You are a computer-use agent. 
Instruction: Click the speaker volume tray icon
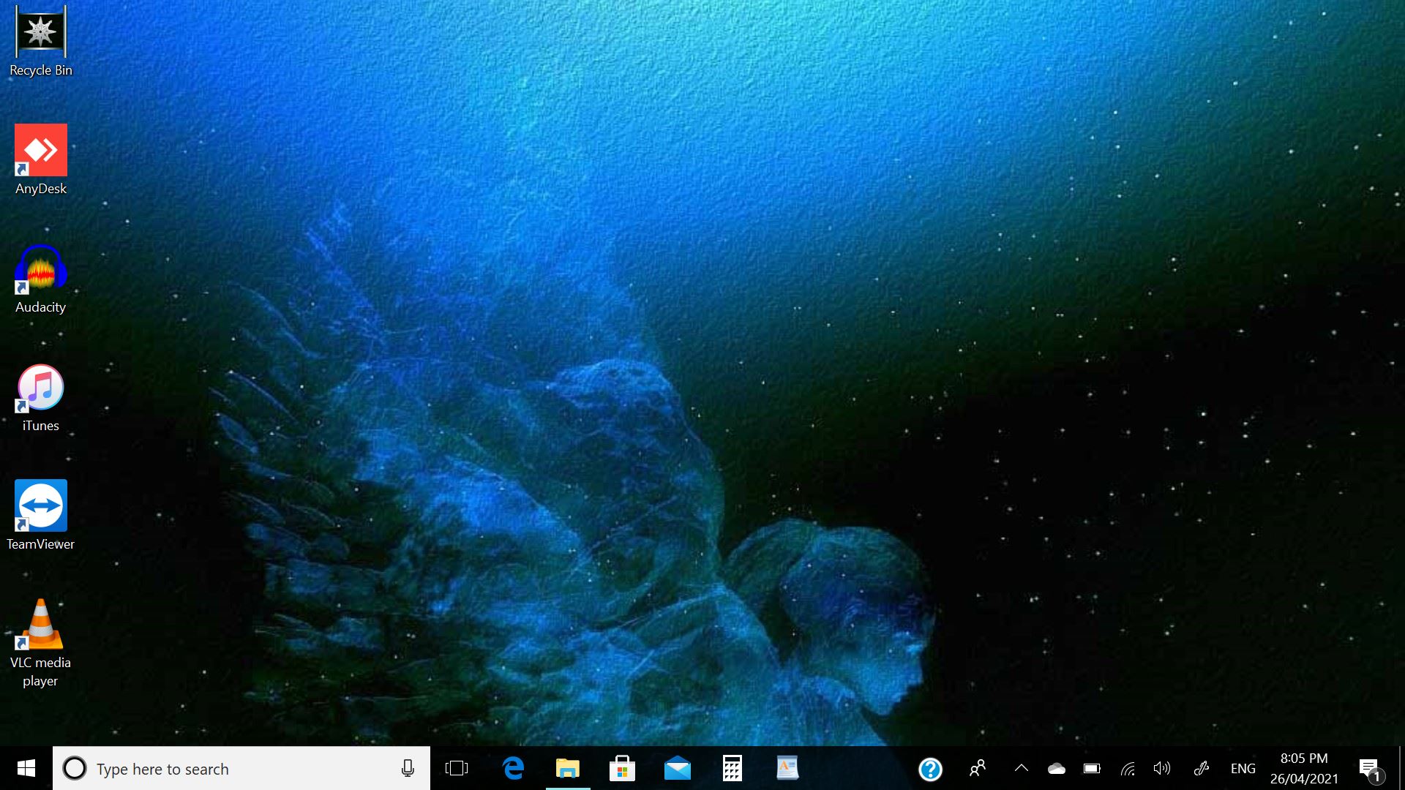click(1162, 769)
